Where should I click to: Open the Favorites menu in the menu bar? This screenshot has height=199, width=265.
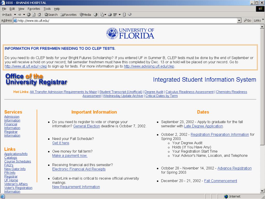(x=34, y=9)
